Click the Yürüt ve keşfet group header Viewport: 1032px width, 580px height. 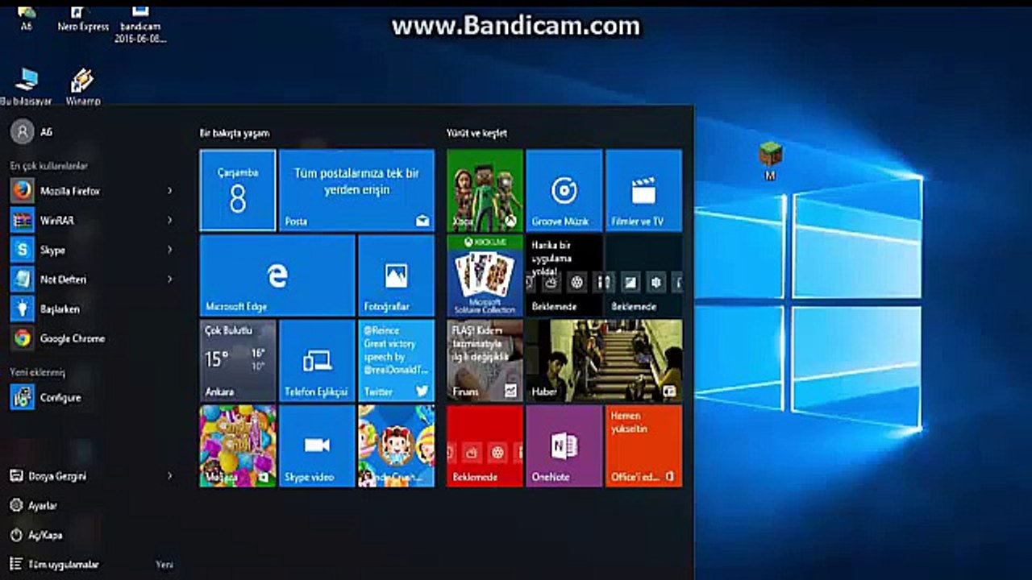tap(476, 133)
